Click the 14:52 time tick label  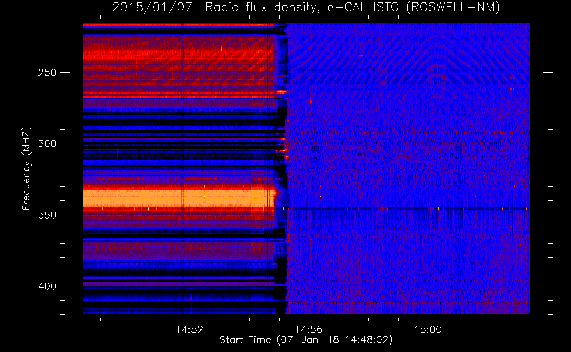click(x=190, y=330)
